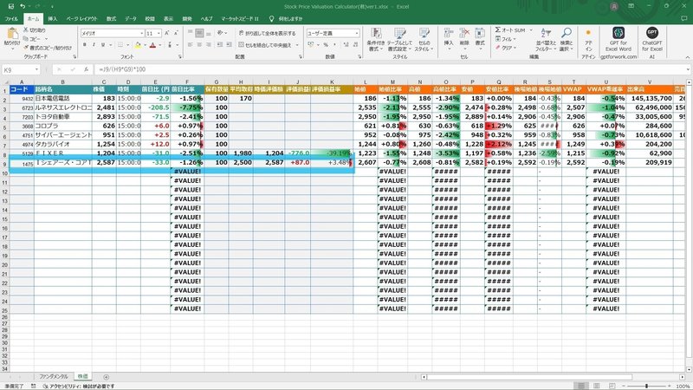Click the Name Box showing K9
693x390 pixels.
point(21,70)
